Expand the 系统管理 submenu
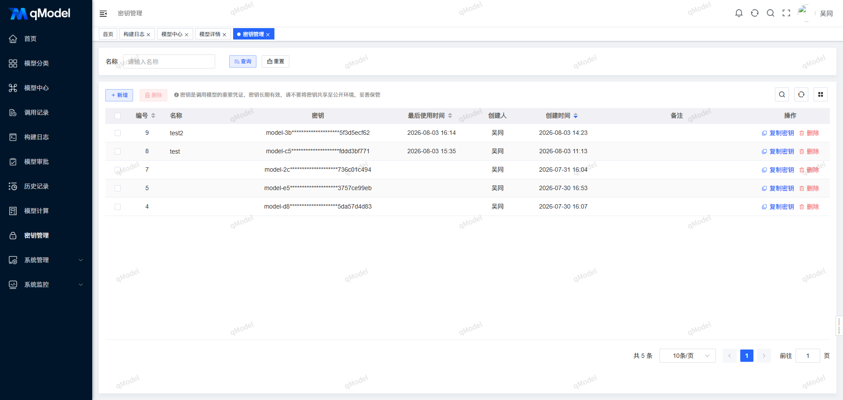This screenshot has width=843, height=400. (x=46, y=260)
